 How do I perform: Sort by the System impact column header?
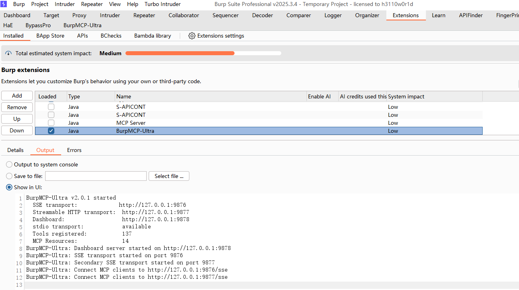tap(435, 96)
